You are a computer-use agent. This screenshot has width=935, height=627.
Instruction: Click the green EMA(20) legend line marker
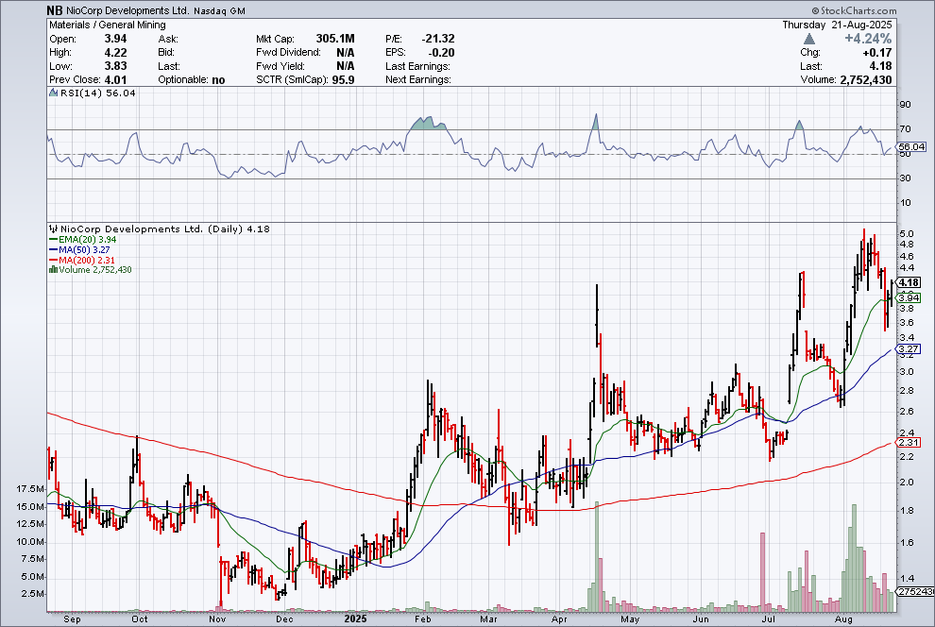pos(53,240)
